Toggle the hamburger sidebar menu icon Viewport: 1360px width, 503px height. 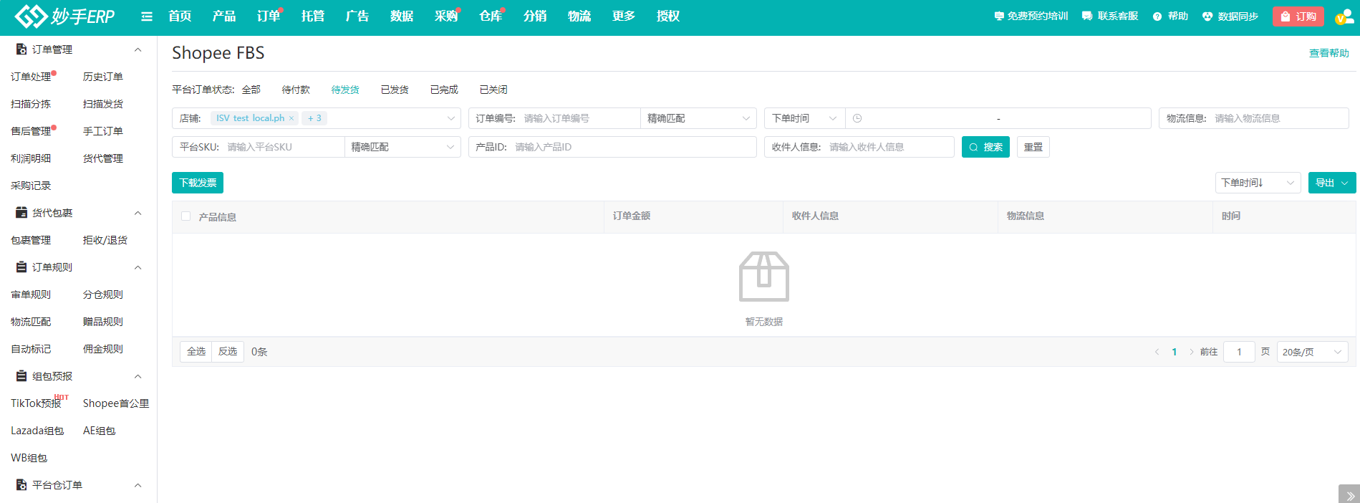click(147, 16)
